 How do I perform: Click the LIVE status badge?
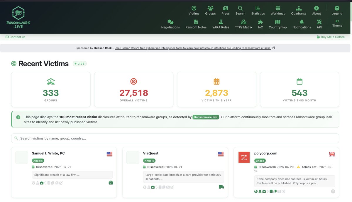click(x=80, y=64)
